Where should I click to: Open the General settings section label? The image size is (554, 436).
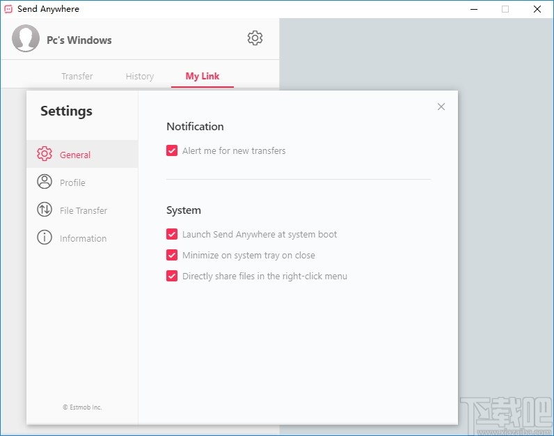click(x=75, y=155)
